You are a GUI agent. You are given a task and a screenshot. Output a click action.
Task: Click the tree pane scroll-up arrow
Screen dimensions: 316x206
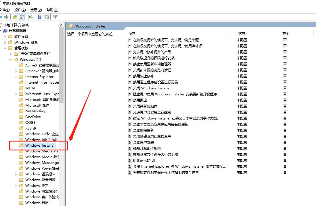[62, 25]
